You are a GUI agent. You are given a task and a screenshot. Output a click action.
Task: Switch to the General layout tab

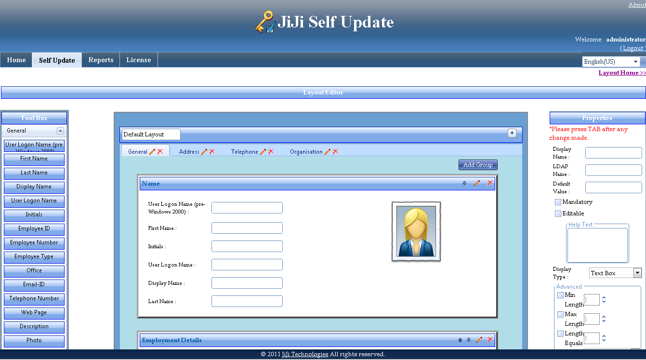(x=137, y=151)
